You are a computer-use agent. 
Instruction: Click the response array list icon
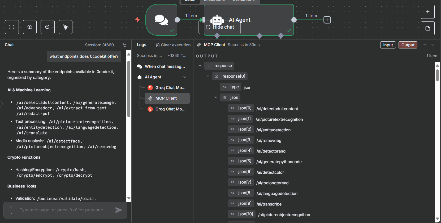(x=209, y=66)
